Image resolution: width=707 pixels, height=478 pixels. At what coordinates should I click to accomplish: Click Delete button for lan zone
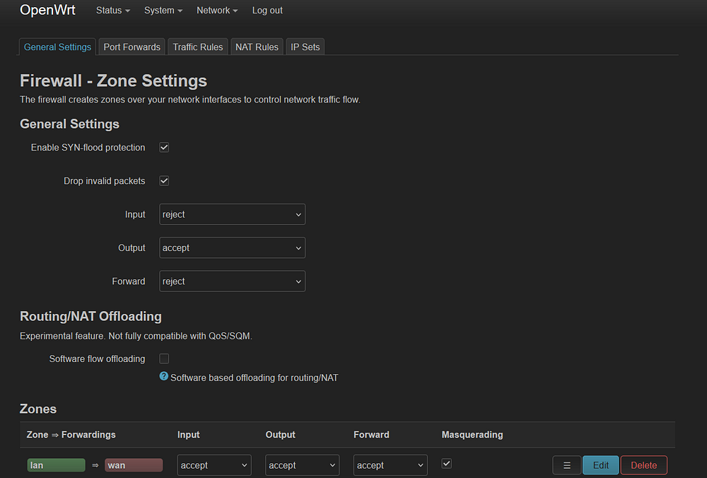pyautogui.click(x=644, y=465)
